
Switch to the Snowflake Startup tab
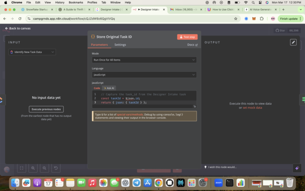tap(37, 9)
